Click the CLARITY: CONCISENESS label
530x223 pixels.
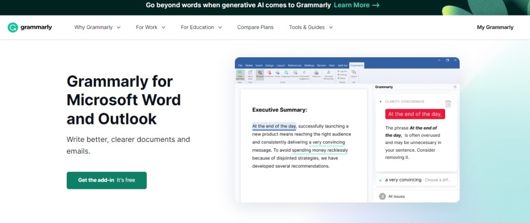click(x=405, y=101)
